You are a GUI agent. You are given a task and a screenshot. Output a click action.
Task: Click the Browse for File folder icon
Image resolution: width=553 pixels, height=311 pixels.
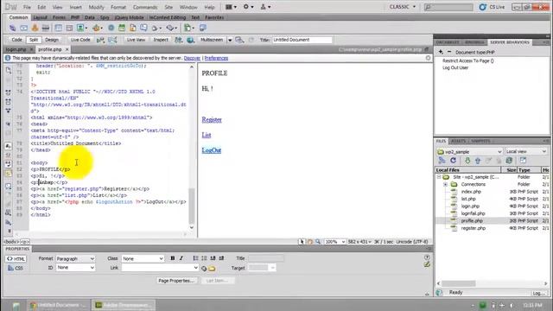[x=212, y=269]
